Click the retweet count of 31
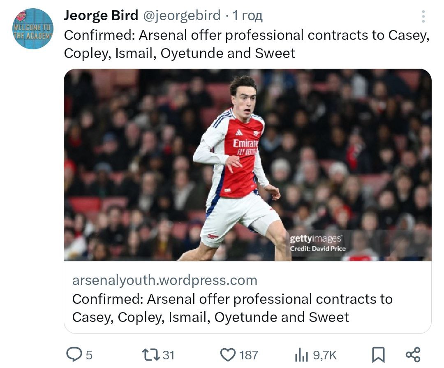The height and width of the screenshot is (368, 444). tap(169, 355)
